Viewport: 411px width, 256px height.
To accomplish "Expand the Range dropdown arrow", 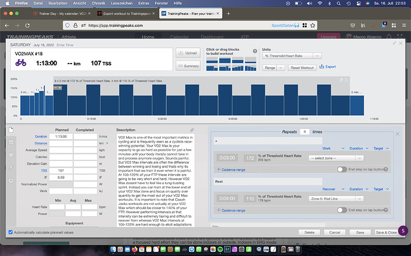I will [x=281, y=68].
